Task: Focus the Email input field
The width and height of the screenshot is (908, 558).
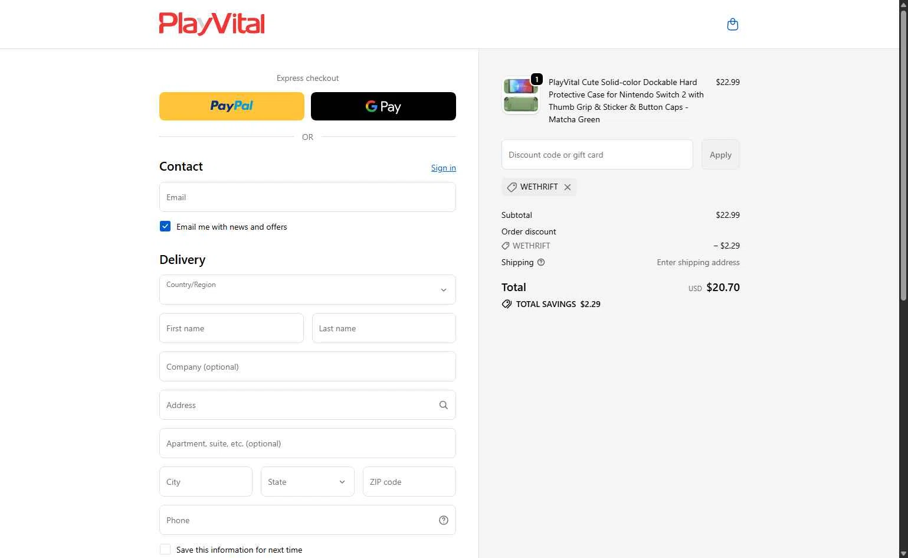Action: click(x=307, y=197)
